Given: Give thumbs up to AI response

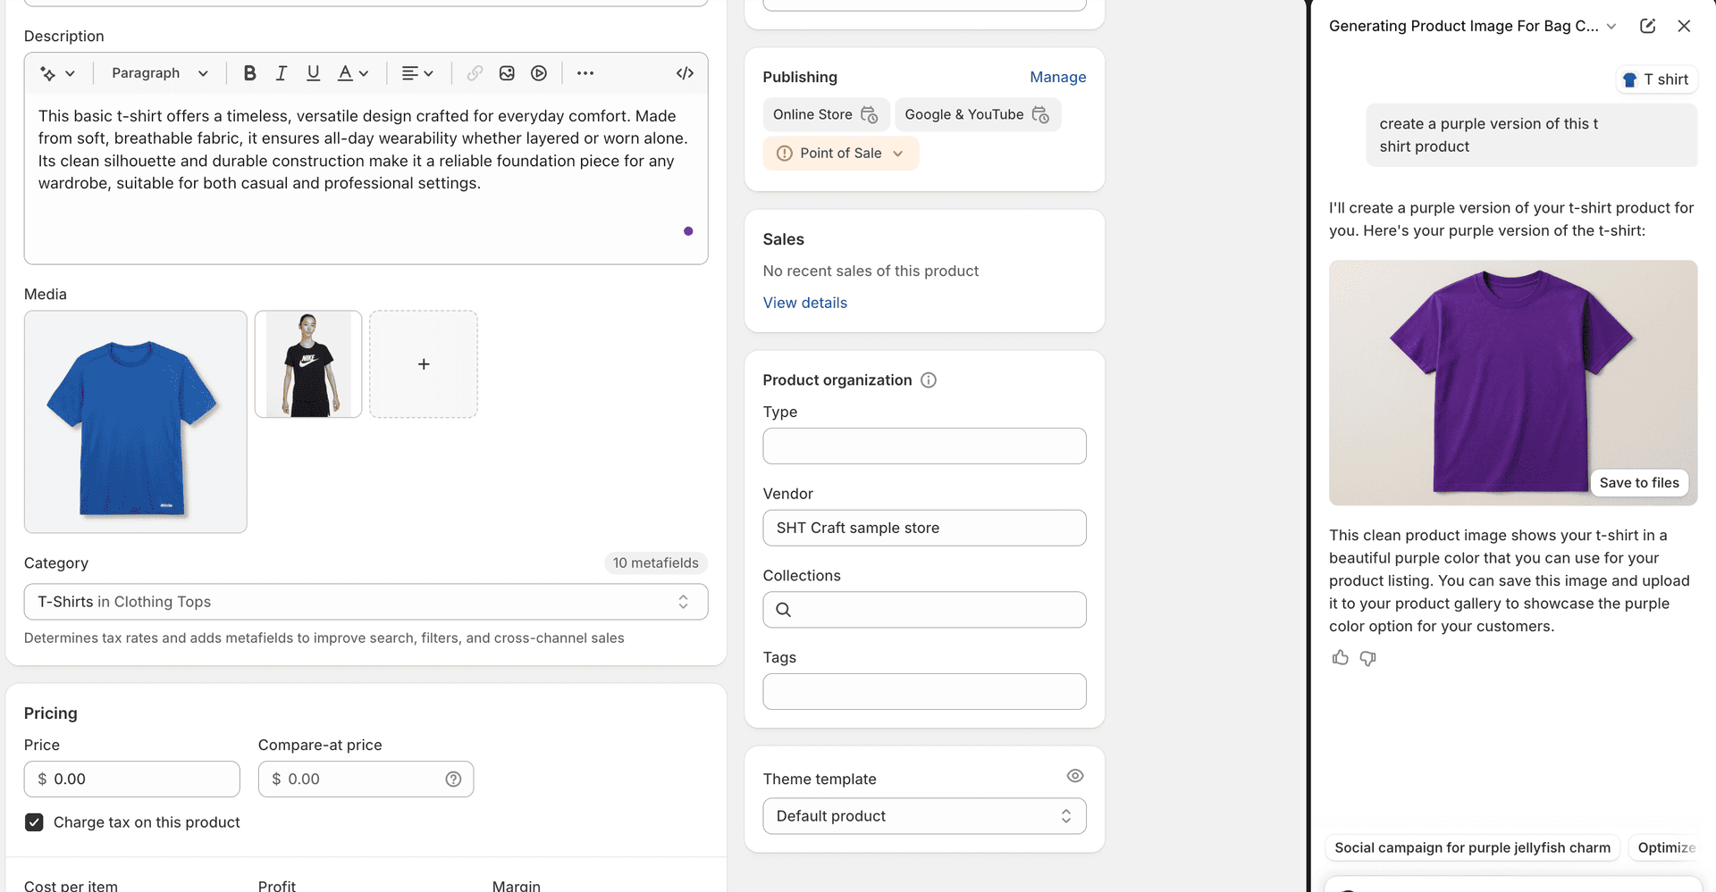Looking at the screenshot, I should [x=1341, y=658].
